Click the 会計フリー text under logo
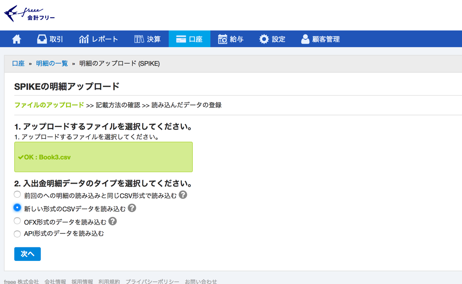This screenshot has width=462, height=284. tap(41, 18)
